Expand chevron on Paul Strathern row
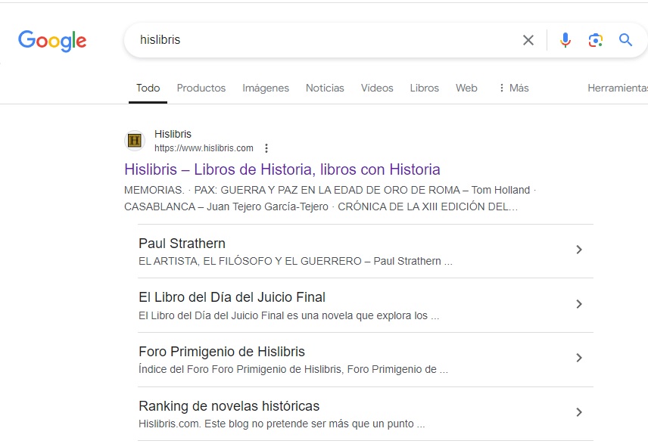Image resolution: width=648 pixels, height=447 pixels. (579, 250)
